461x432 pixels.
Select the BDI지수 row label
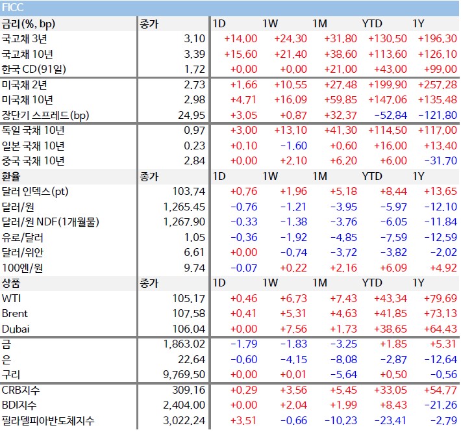click(x=19, y=405)
